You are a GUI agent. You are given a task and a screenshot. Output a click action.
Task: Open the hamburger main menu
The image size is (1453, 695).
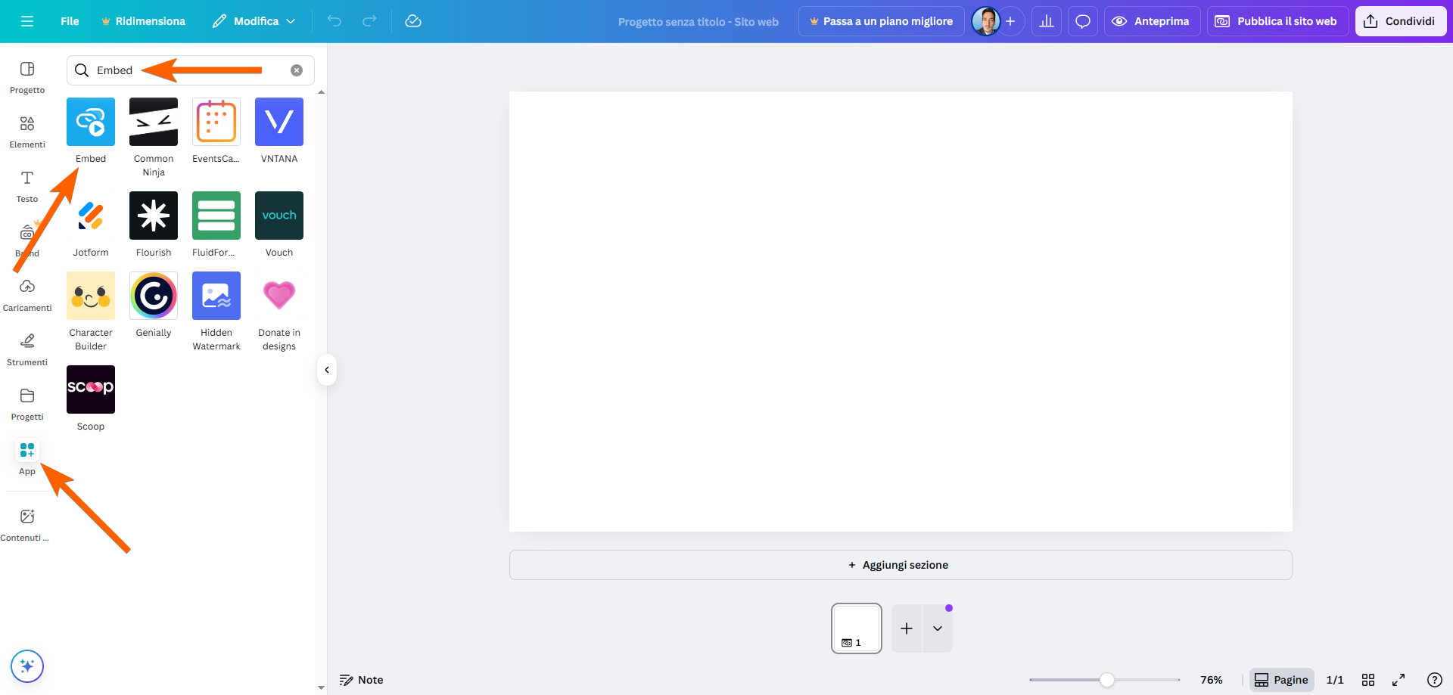click(x=27, y=21)
